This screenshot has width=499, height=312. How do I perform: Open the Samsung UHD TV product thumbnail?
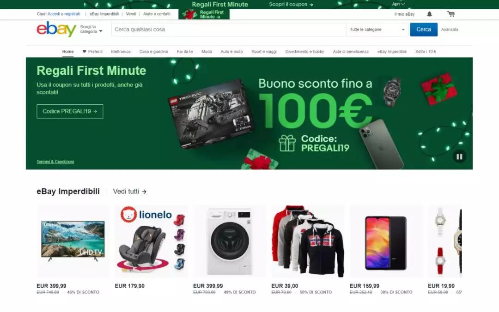[73, 241]
